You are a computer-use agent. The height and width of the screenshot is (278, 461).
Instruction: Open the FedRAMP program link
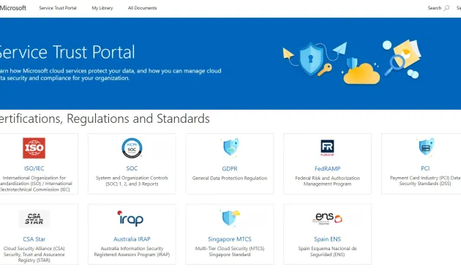tap(328, 169)
